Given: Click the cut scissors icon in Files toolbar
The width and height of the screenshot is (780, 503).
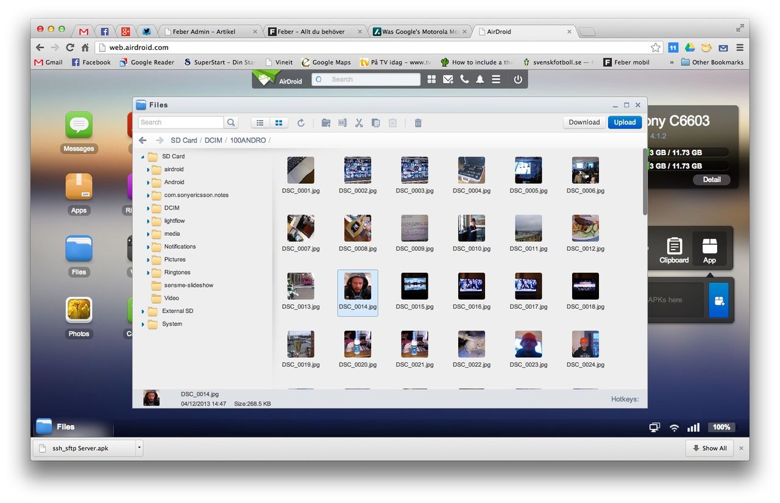Looking at the screenshot, I should (x=359, y=123).
